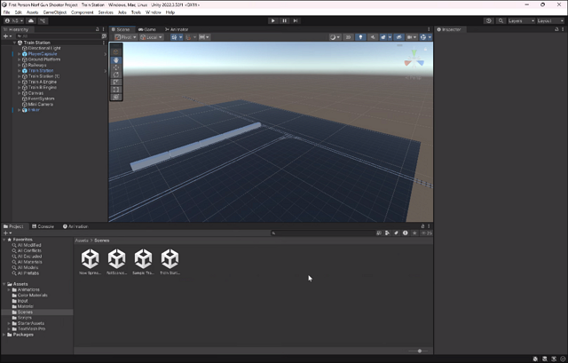Switch to the Animator tab
The height and width of the screenshot is (363, 568).
[x=177, y=29]
